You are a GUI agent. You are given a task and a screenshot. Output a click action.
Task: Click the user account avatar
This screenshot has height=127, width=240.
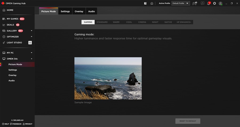point(220,3)
